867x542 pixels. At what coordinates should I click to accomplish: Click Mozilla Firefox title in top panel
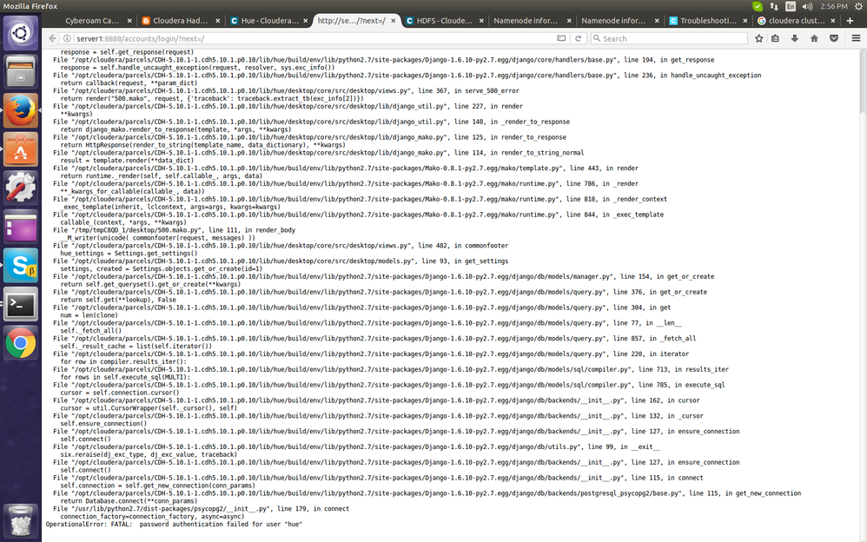point(30,6)
